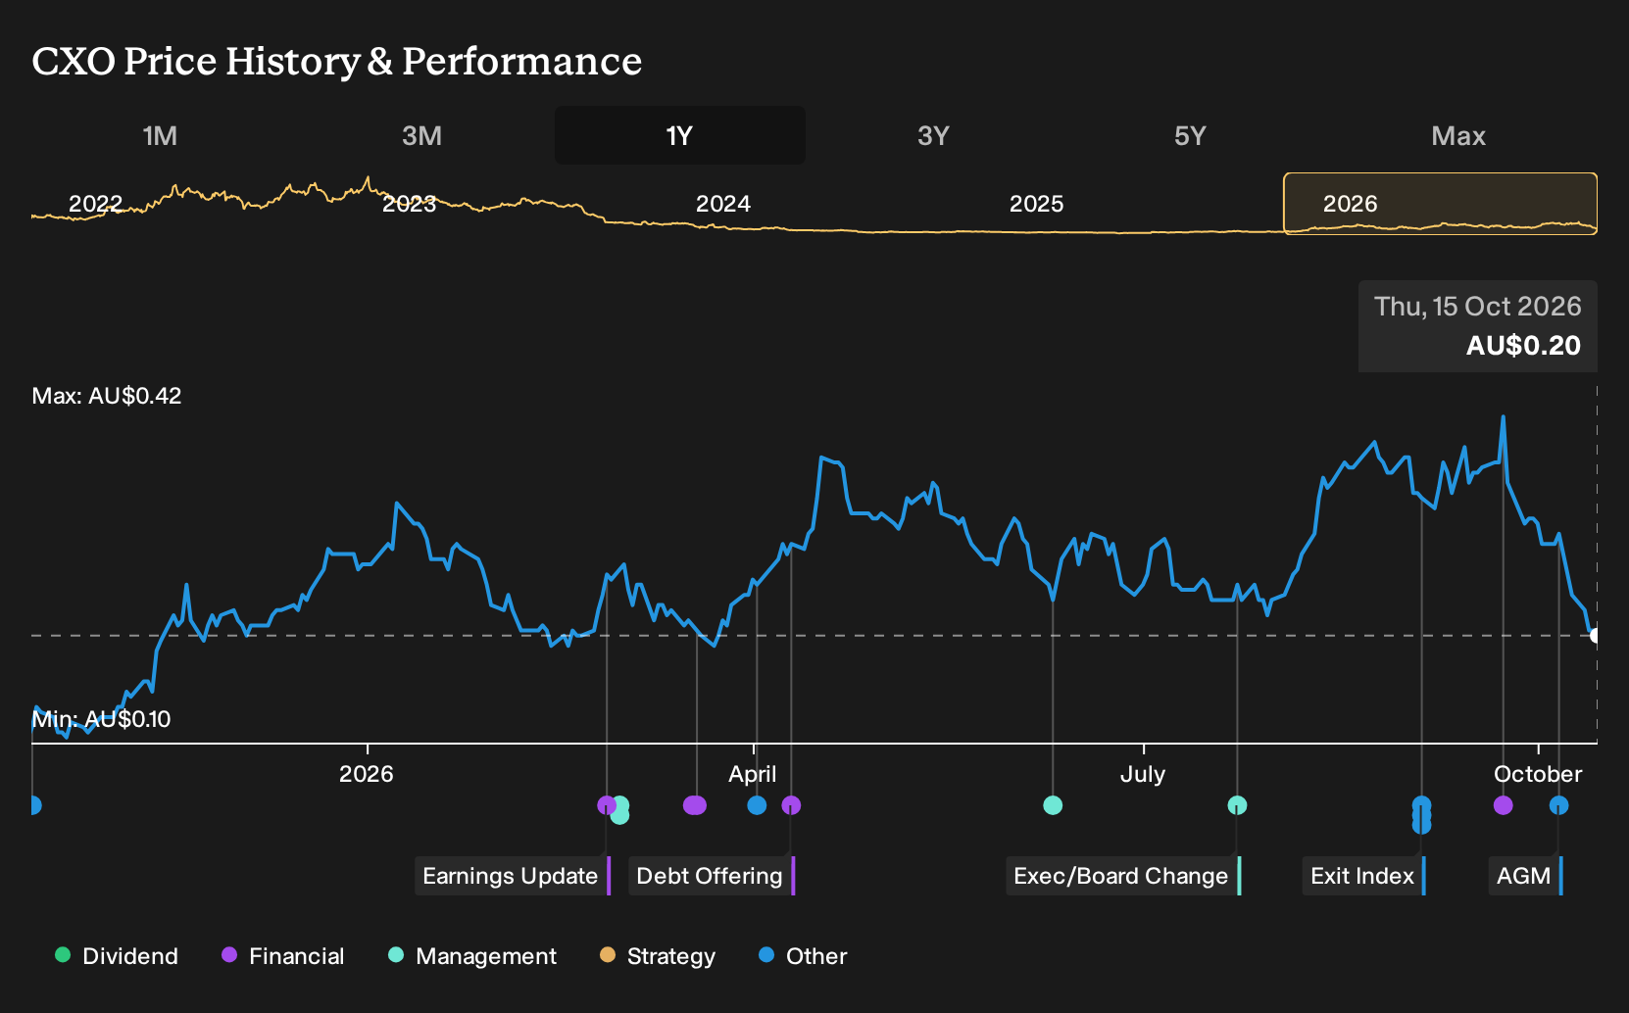Click the 2024 section of the overview timeline

[722, 204]
